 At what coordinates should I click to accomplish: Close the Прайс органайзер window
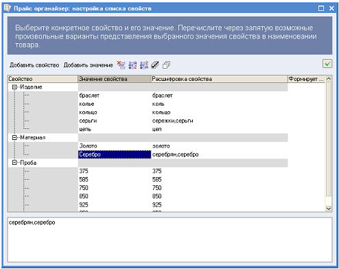[331, 8]
